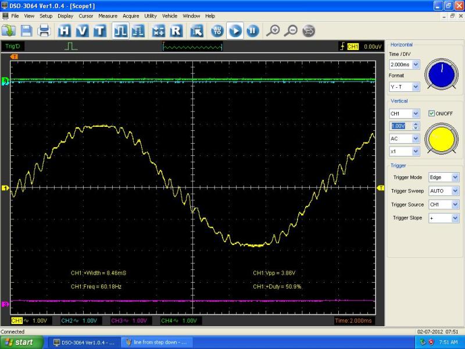Click the grey swap arrows icon

pos(309,31)
